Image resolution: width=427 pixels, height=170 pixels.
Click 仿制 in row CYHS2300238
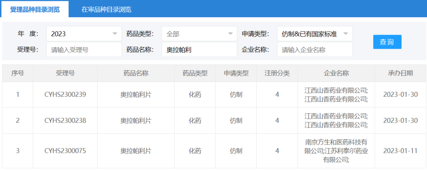coord(236,121)
